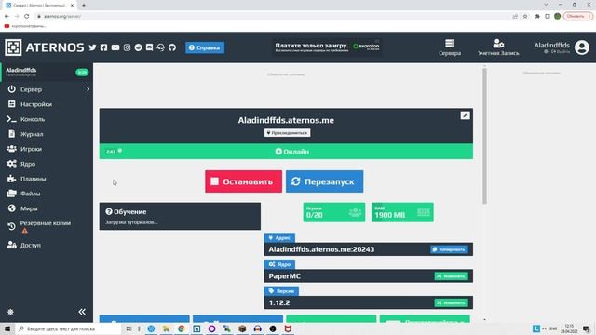This screenshot has height=335, width=596.
Task: Click the blue Перезапуск button
Action: click(x=324, y=181)
